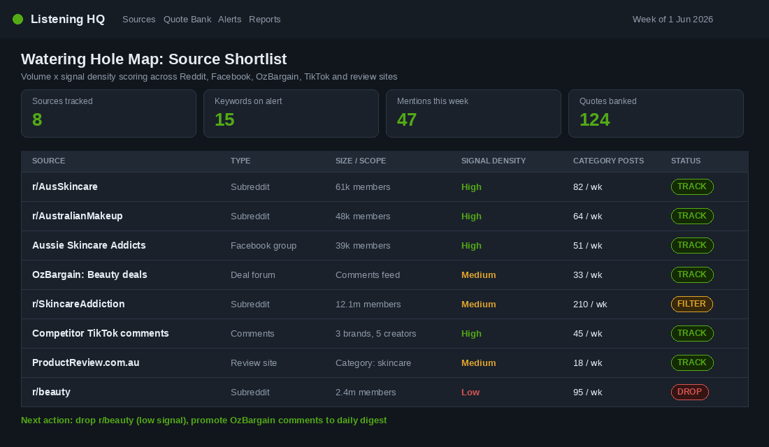Click the Deal forum type cell
769x447 pixels.
[252, 275]
